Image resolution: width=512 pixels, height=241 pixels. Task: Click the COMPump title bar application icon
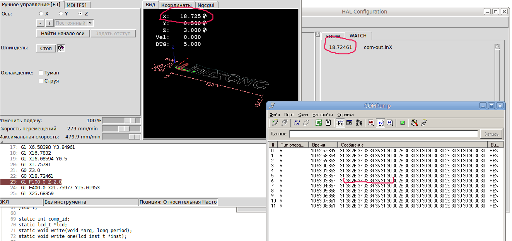click(272, 105)
